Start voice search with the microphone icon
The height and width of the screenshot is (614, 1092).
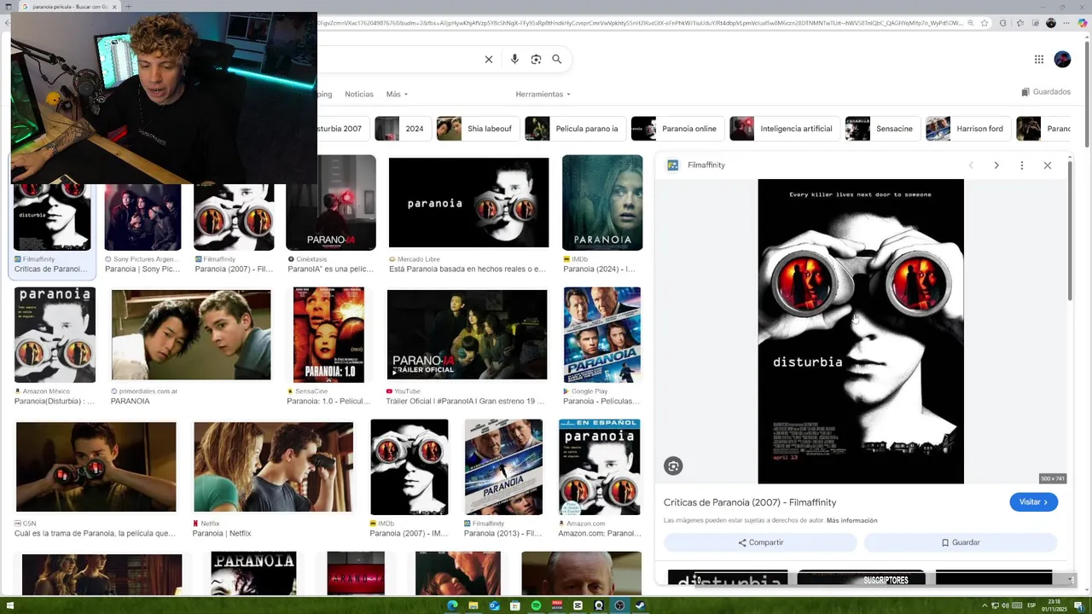514,60
